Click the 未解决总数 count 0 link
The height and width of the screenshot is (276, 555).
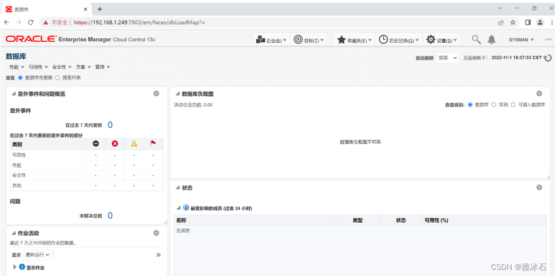(x=110, y=215)
